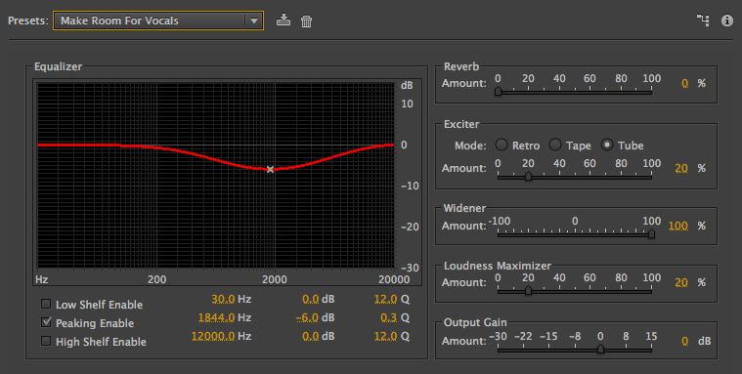The image size is (742, 374).
Task: Click the Widener section title
Action: coord(464,208)
